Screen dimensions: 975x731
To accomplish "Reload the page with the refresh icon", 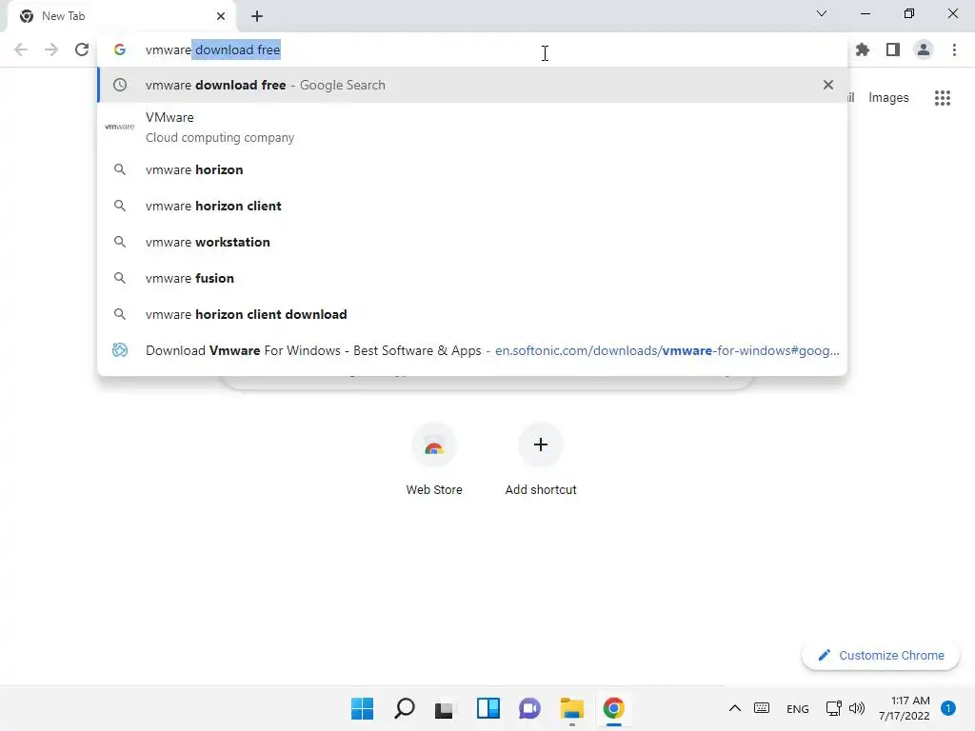I will pos(82,49).
